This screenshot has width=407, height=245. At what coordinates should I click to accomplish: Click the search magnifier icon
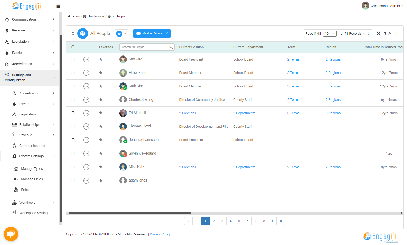171,47
